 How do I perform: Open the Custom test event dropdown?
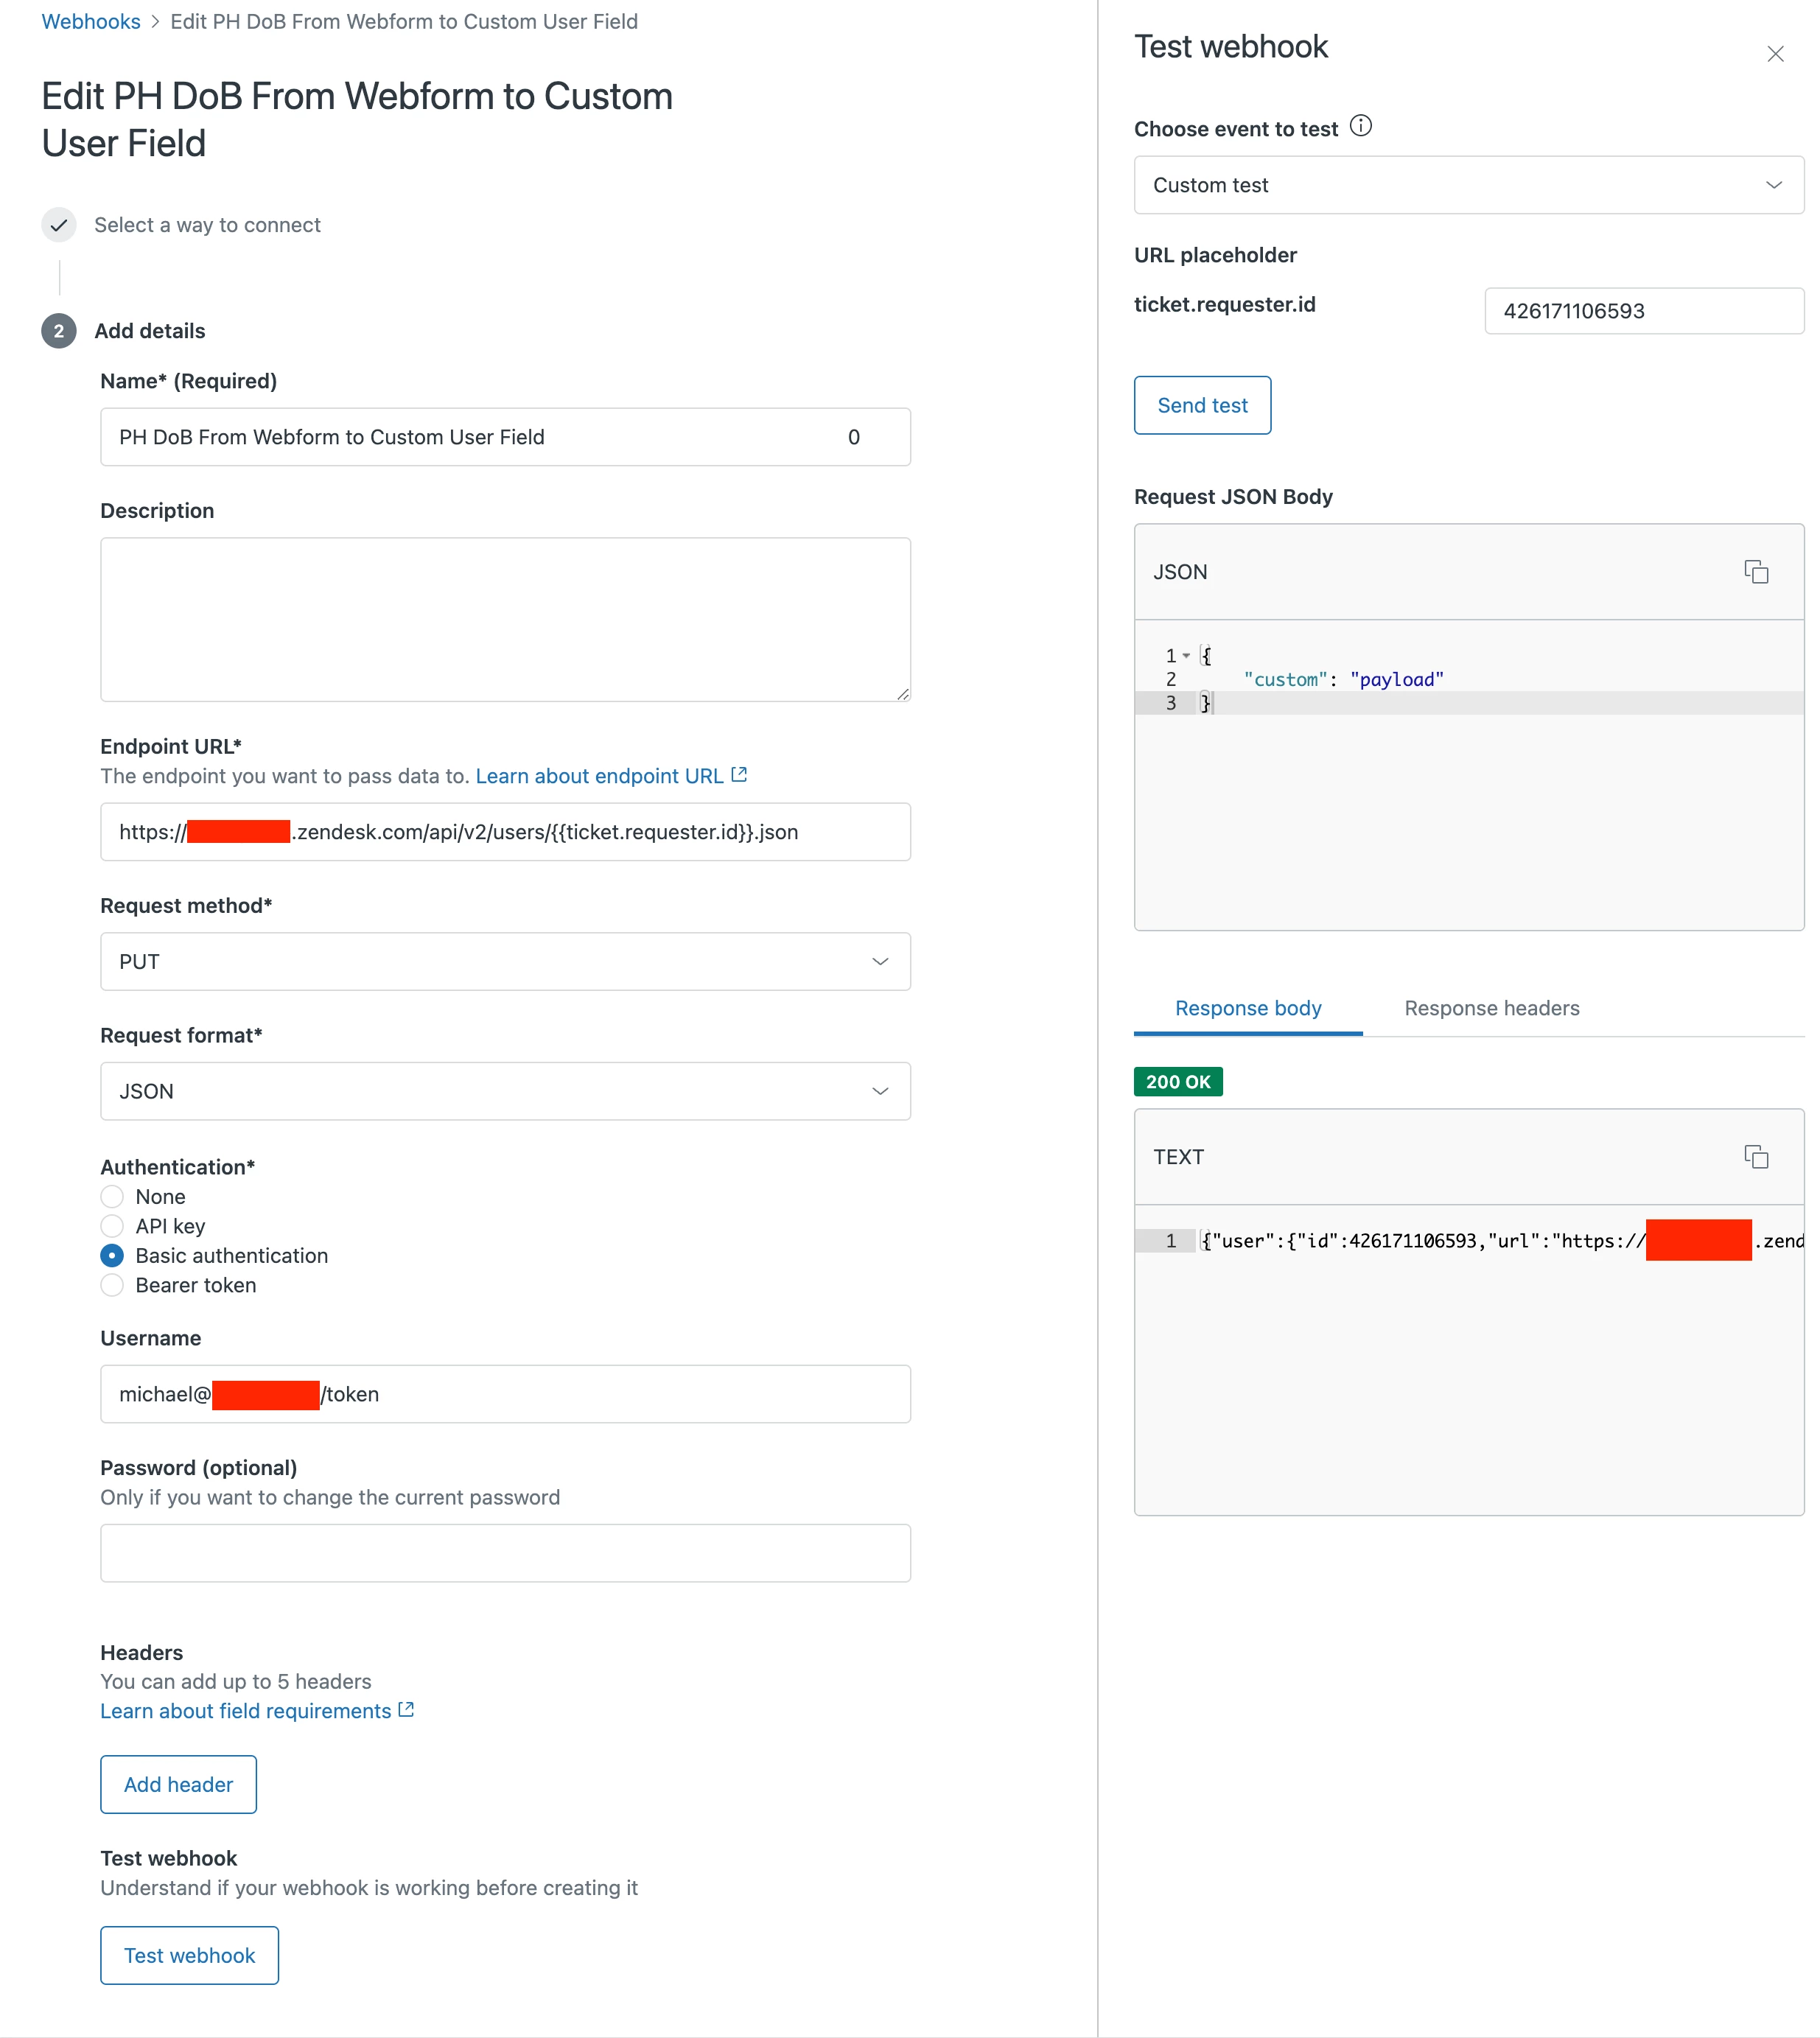tap(1468, 185)
